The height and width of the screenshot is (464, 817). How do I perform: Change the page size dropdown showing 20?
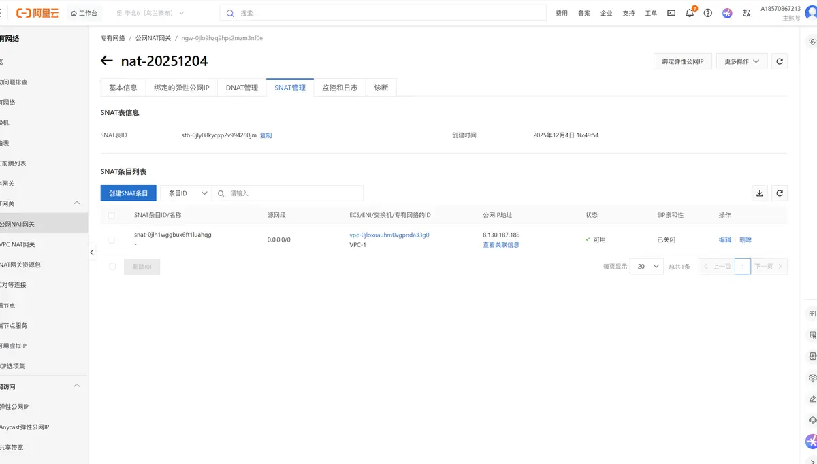(647, 267)
